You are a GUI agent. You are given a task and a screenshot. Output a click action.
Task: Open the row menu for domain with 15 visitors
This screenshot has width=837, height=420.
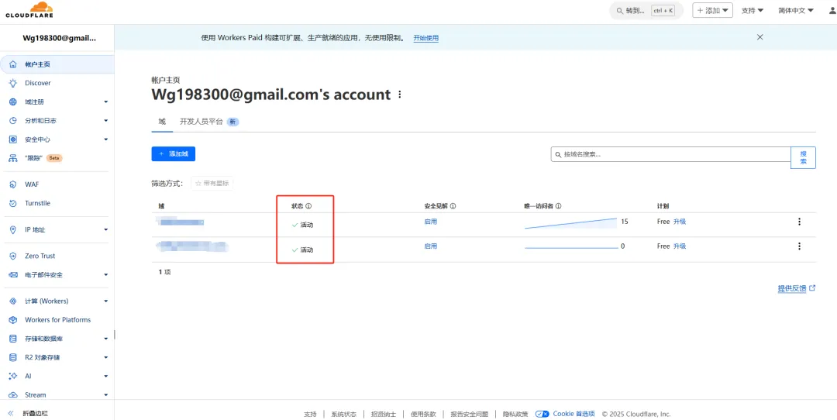coord(799,222)
